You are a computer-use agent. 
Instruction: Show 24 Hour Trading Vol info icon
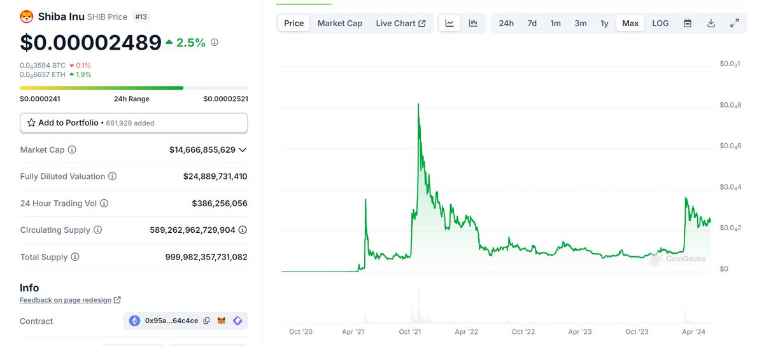[x=104, y=204]
